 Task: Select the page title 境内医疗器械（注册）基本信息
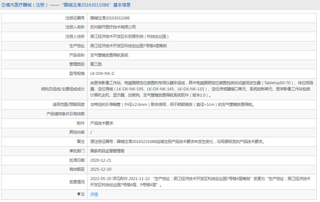(x=68, y=5)
